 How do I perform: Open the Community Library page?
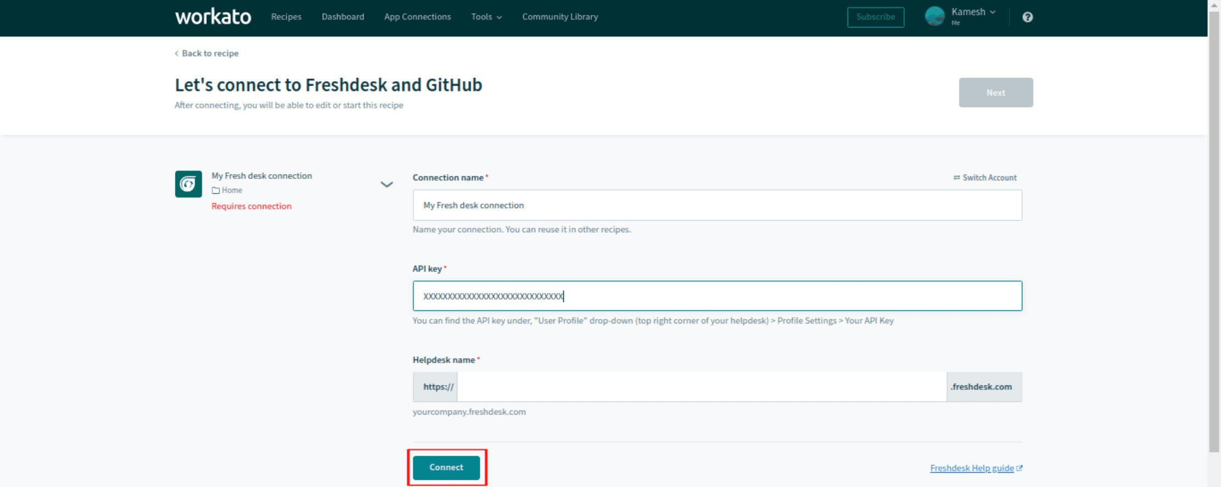tap(560, 16)
